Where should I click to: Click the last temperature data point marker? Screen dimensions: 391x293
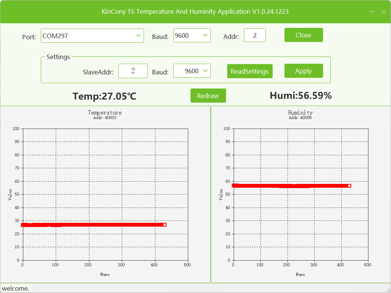click(165, 225)
